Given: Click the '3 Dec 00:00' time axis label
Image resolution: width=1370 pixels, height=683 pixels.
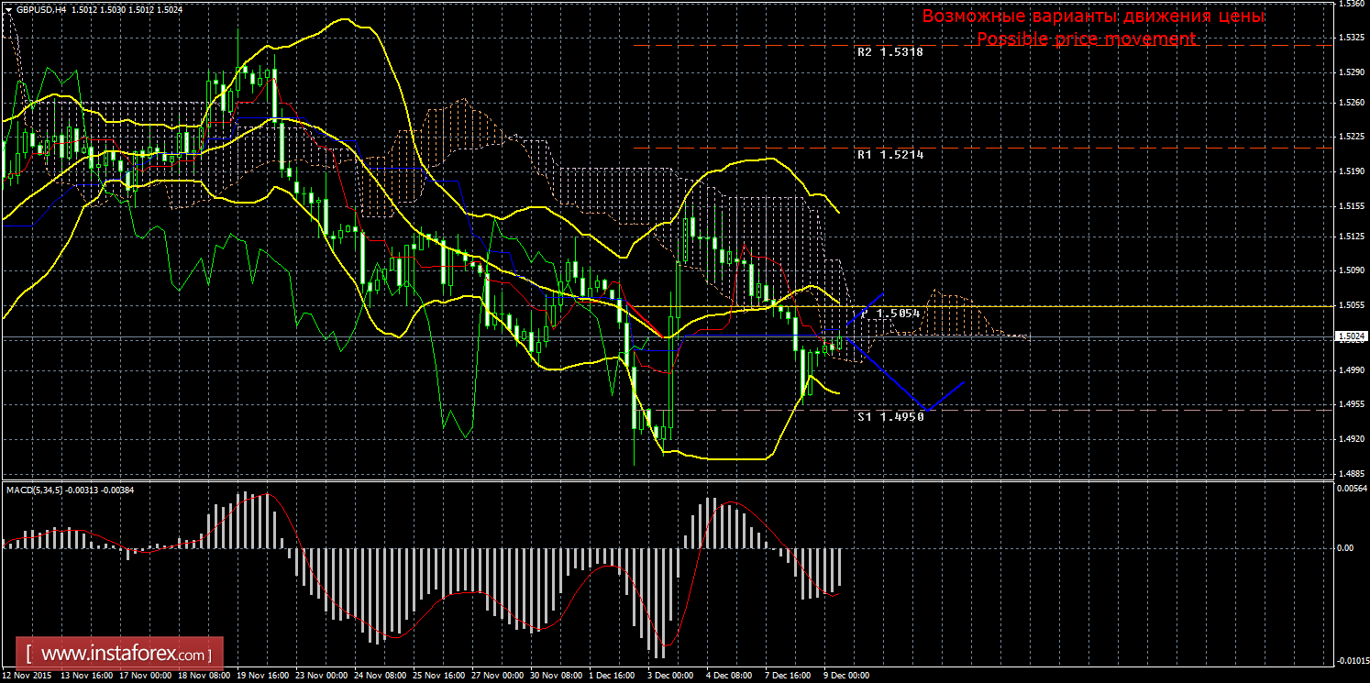Looking at the screenshot, I should pos(669,676).
